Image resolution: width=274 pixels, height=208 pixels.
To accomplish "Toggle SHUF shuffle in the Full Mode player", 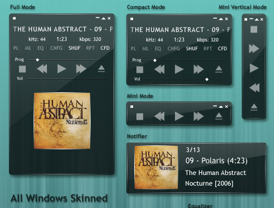I will (x=74, y=48).
